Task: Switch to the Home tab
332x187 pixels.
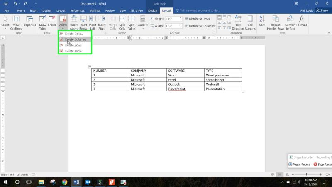Action: pyautogui.click(x=21, y=11)
